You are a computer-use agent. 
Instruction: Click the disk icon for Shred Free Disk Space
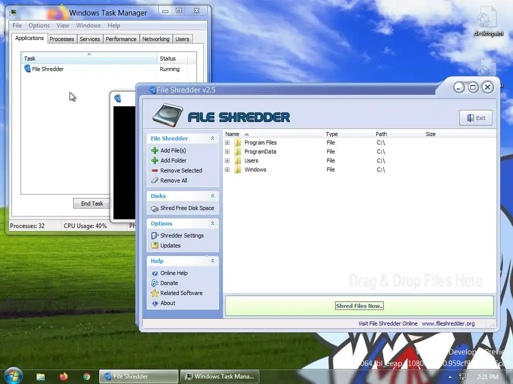tap(155, 208)
